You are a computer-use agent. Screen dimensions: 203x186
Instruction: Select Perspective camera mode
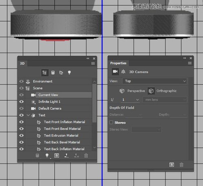coord(132,91)
